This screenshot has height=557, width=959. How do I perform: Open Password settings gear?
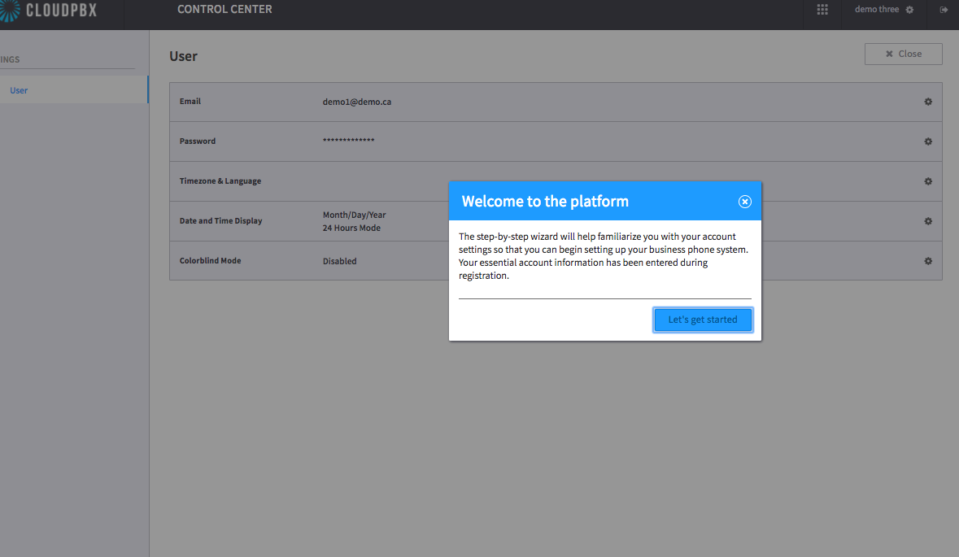click(928, 141)
